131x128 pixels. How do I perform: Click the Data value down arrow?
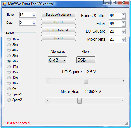34,24
